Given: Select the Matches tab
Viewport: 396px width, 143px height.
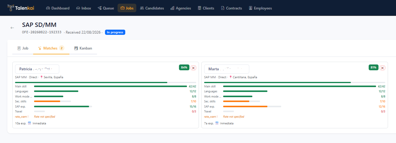Looking at the screenshot, I should (x=51, y=48).
